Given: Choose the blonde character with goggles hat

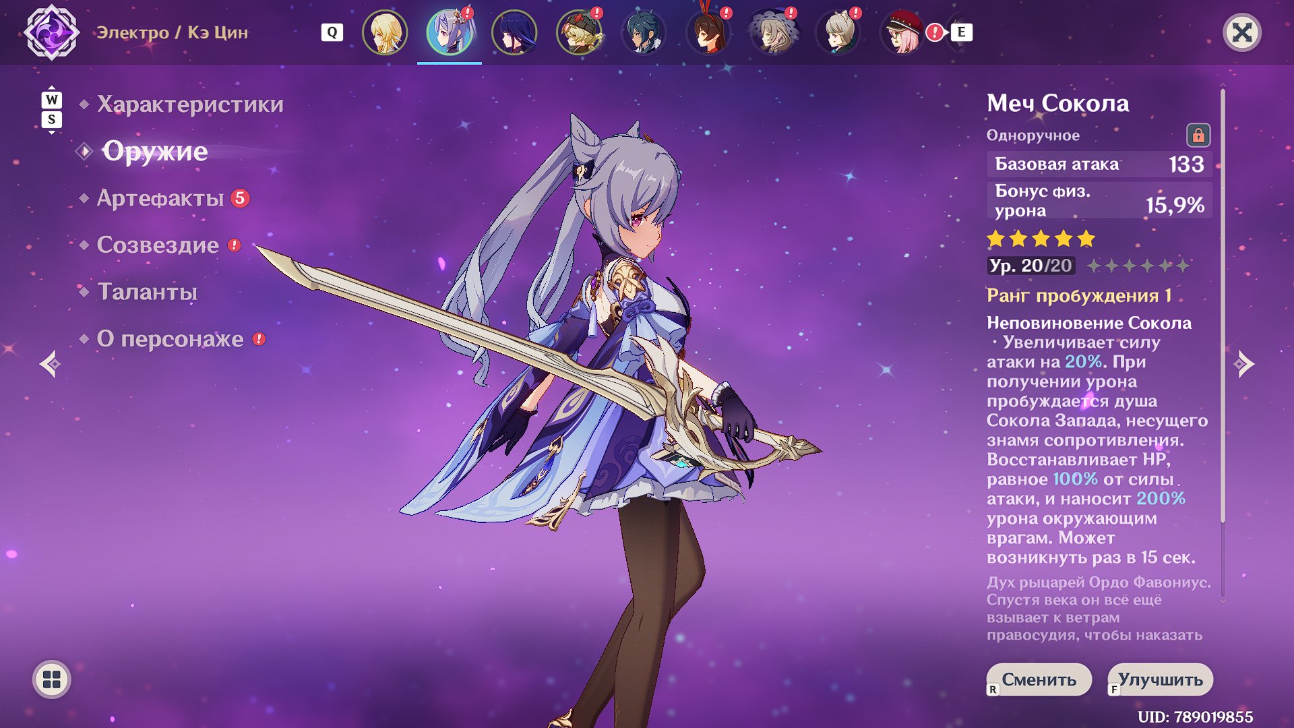Looking at the screenshot, I should click(579, 32).
